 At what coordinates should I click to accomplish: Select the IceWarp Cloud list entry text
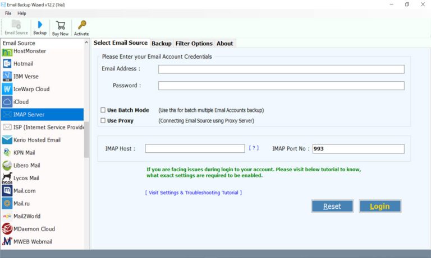[31, 89]
